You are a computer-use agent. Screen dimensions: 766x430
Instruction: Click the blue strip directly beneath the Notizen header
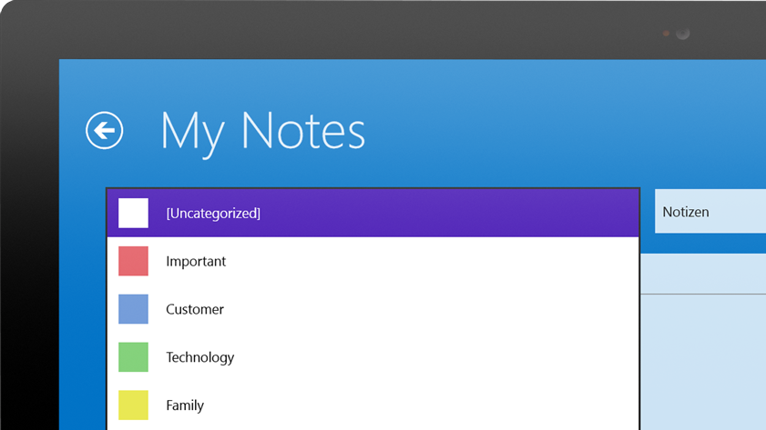(x=702, y=243)
